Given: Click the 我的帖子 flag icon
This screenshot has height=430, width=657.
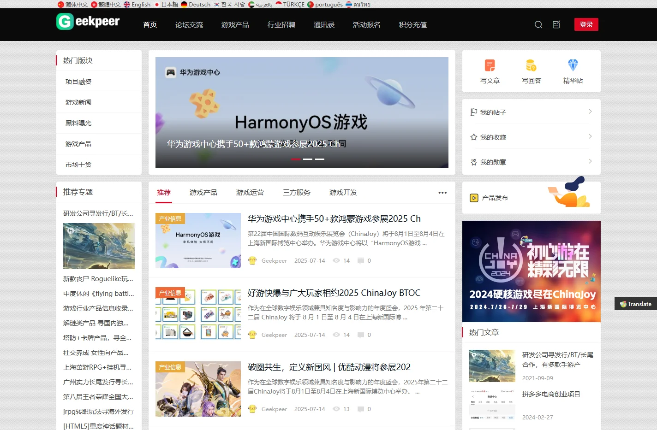Looking at the screenshot, I should [x=473, y=112].
